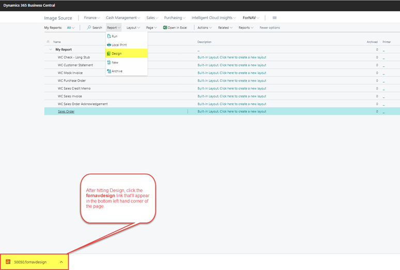Click layout link for WC Sales Order Acknowledgement

pyautogui.click(x=232, y=104)
